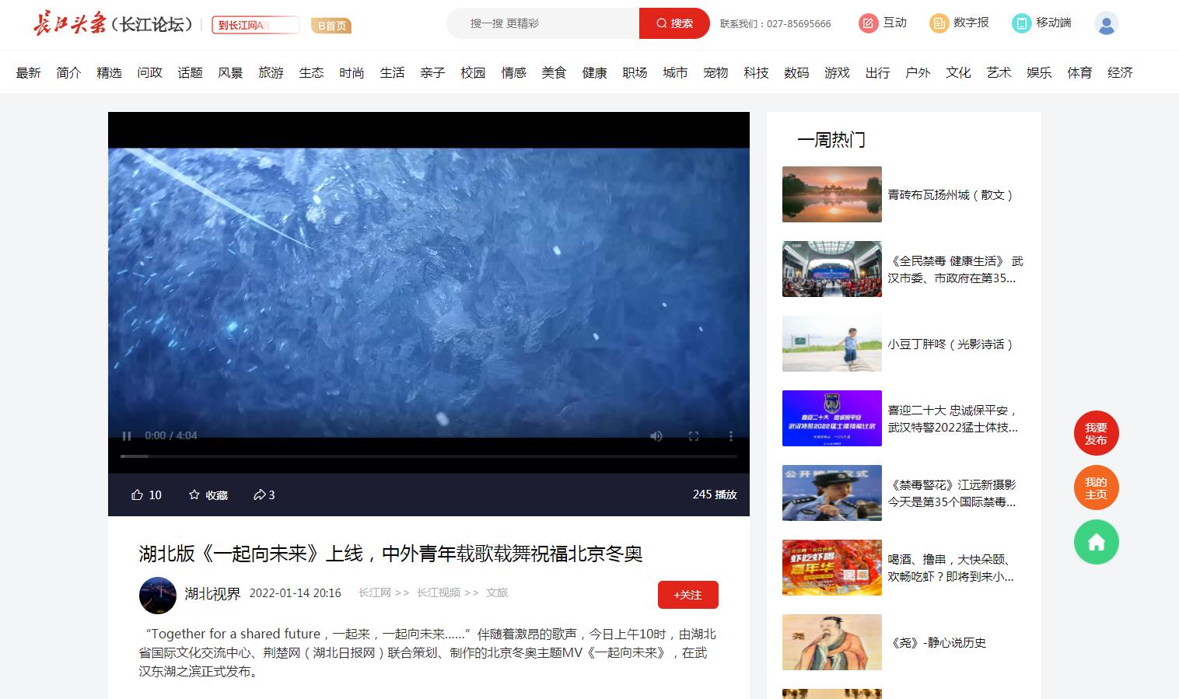Select the 风景 navigation item
This screenshot has height=699, width=1179.
pyautogui.click(x=230, y=72)
